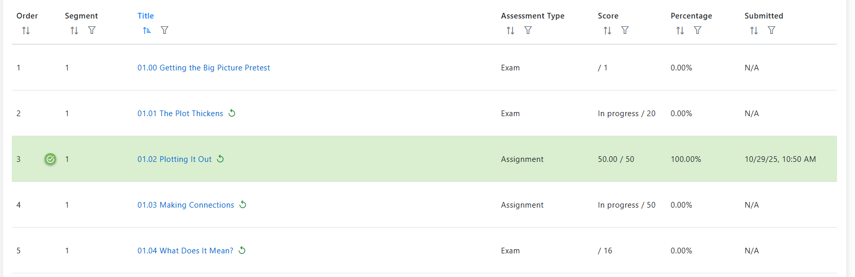Open 01.03 Making Connections assignment

(186, 205)
